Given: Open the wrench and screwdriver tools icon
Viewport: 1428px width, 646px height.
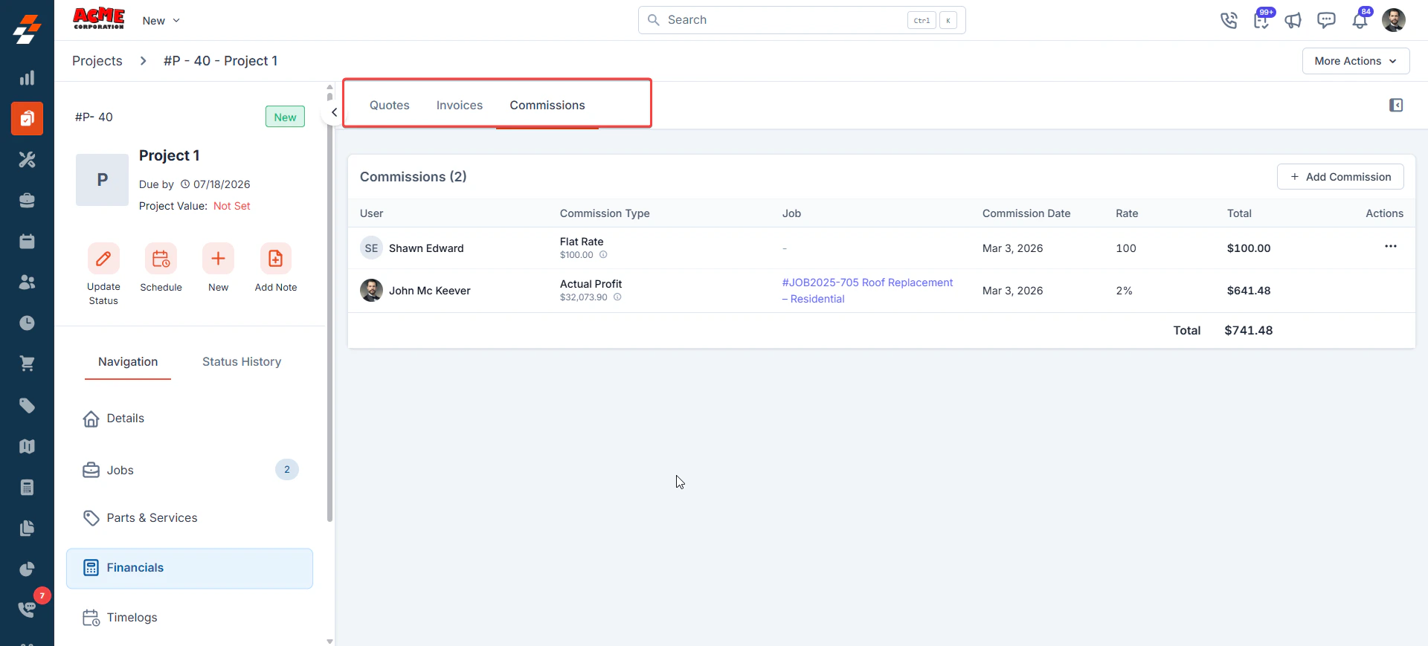Looking at the screenshot, I should [27, 159].
